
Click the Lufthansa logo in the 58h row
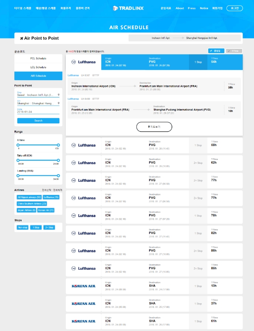tap(84, 145)
